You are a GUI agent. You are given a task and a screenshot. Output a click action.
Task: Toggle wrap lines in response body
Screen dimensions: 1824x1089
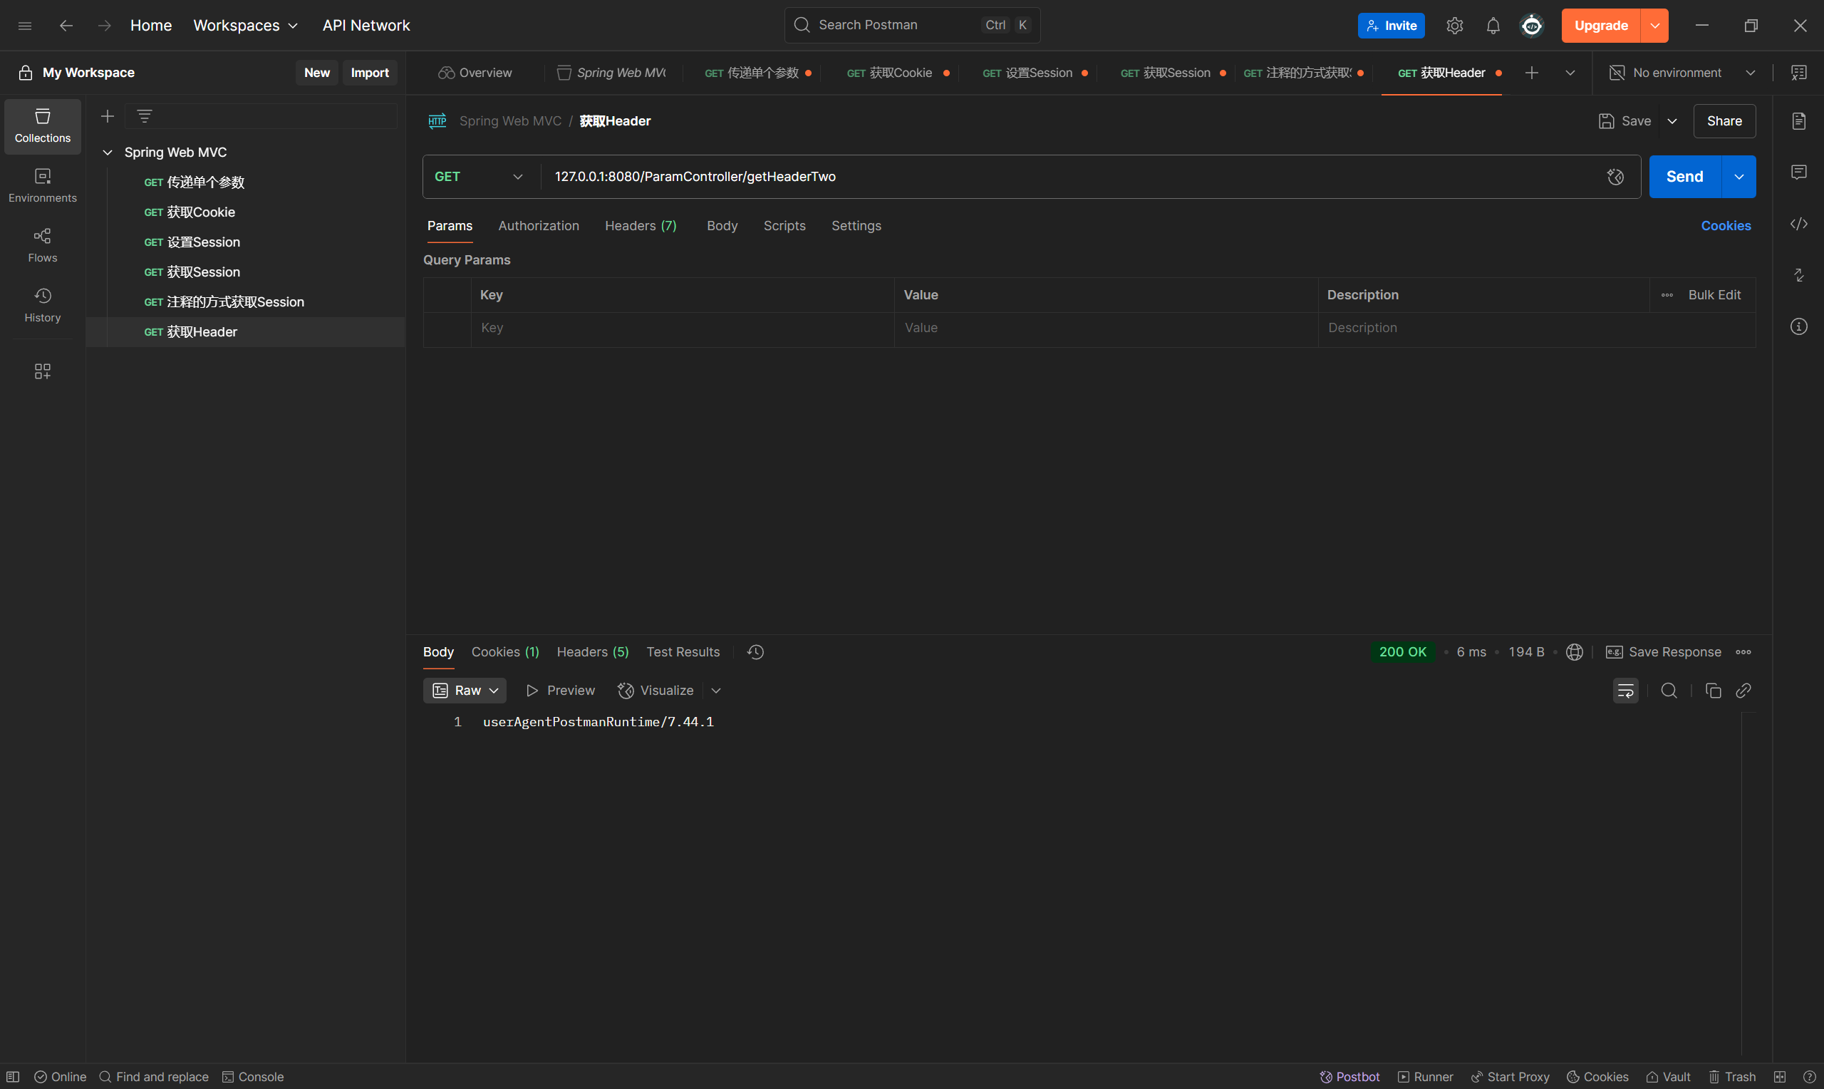(1625, 691)
